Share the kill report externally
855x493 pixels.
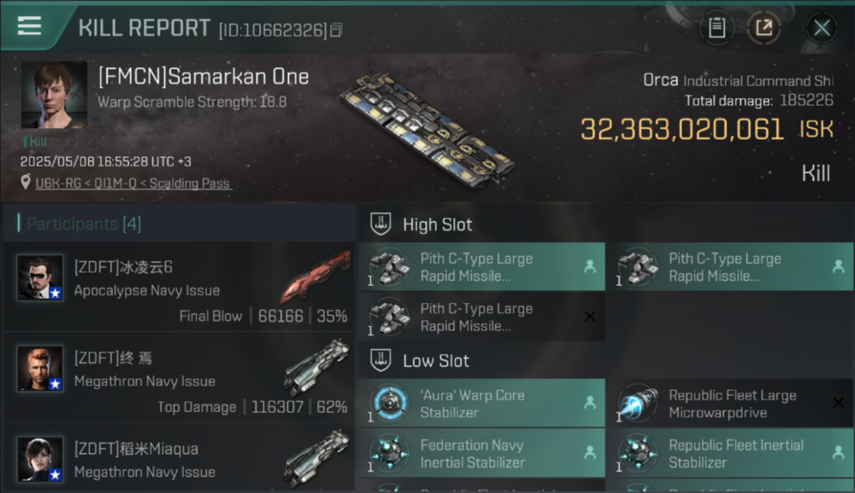point(764,28)
